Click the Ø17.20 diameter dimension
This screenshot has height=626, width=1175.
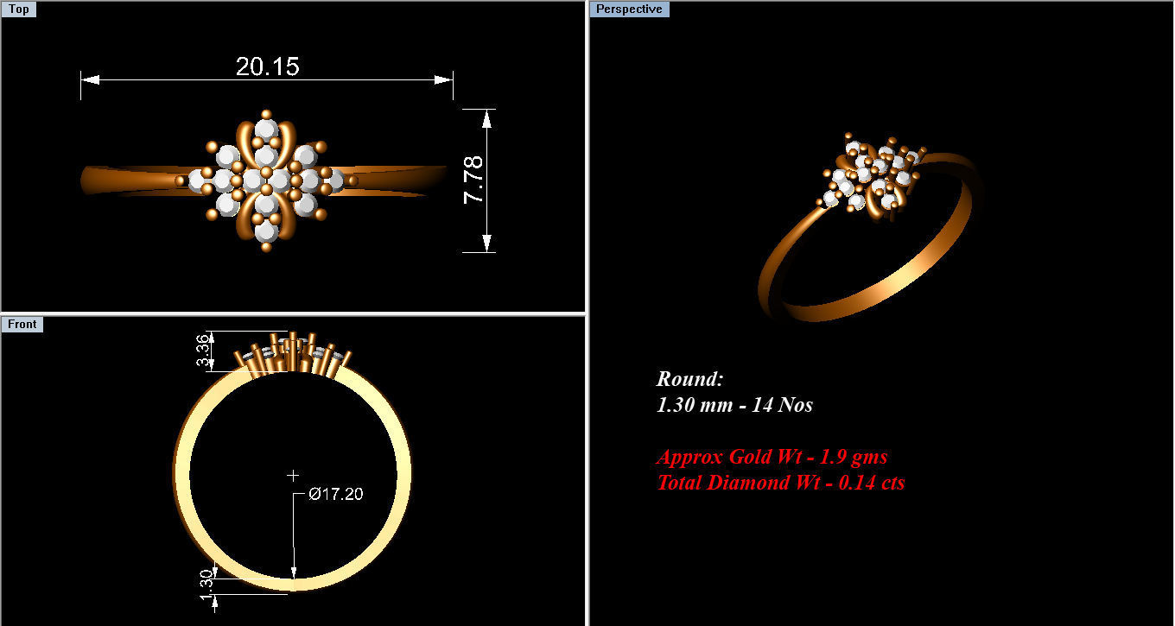[x=335, y=495]
